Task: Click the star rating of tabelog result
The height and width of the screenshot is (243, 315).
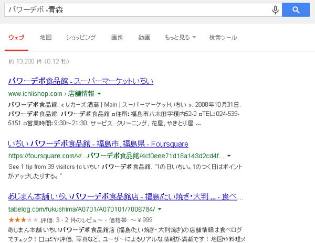Action: click(x=23, y=220)
